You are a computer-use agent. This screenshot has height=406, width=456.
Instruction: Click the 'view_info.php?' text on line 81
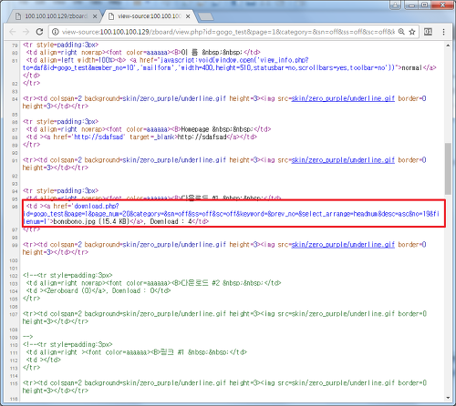coord(284,60)
